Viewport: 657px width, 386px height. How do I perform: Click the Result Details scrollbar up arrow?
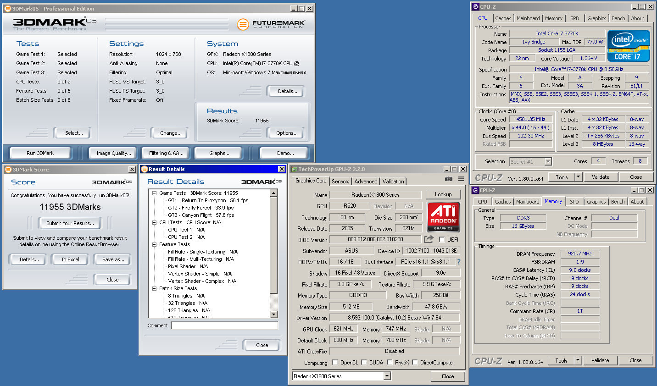(x=274, y=193)
